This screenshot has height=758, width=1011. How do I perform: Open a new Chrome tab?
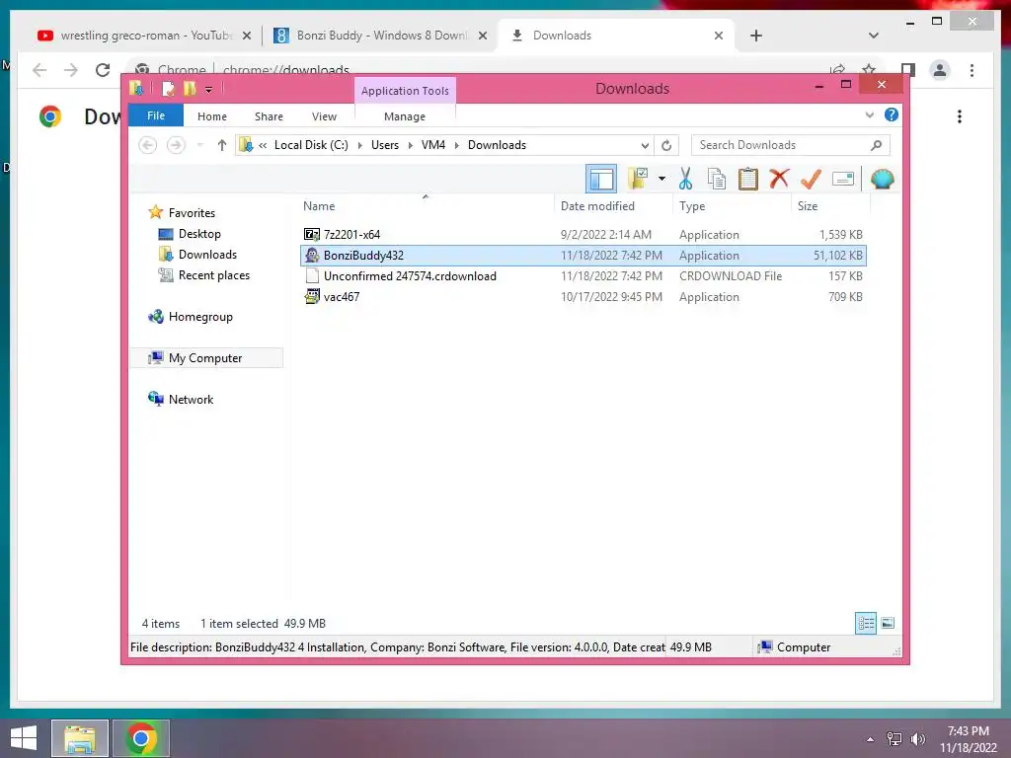pyautogui.click(x=756, y=36)
